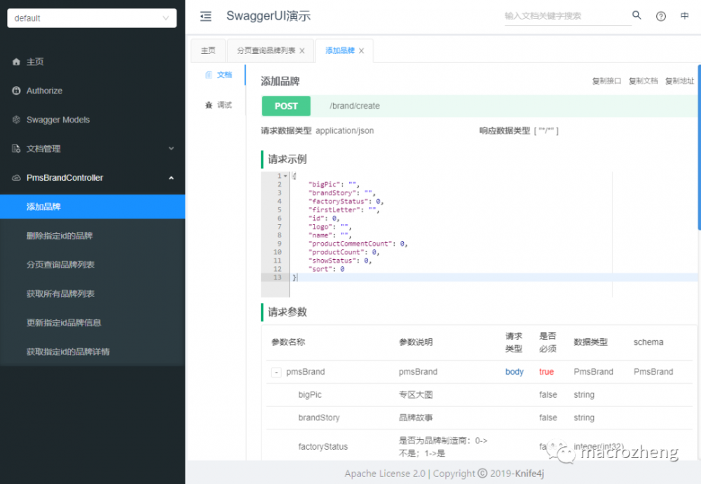This screenshot has width=701, height=484.
Task: Switch language using the 中 icon
Action: tap(684, 16)
